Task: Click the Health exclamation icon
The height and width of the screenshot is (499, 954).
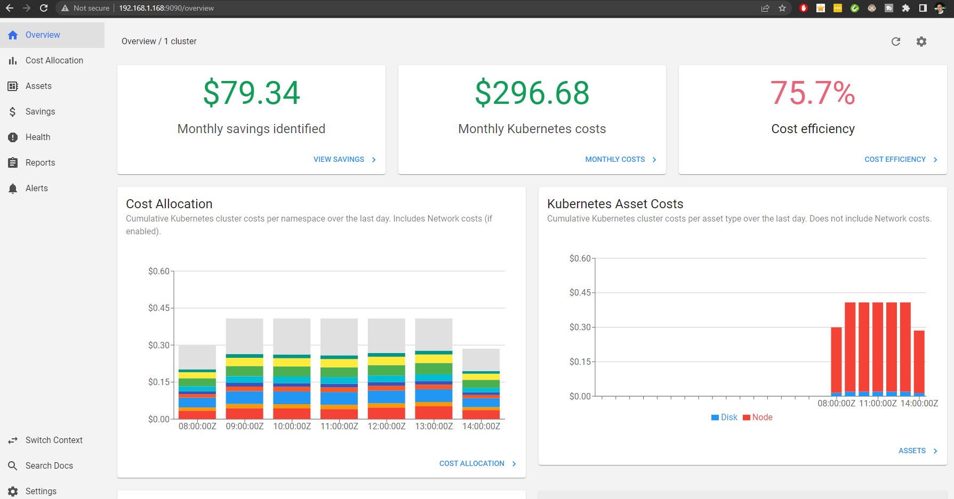Action: click(13, 137)
